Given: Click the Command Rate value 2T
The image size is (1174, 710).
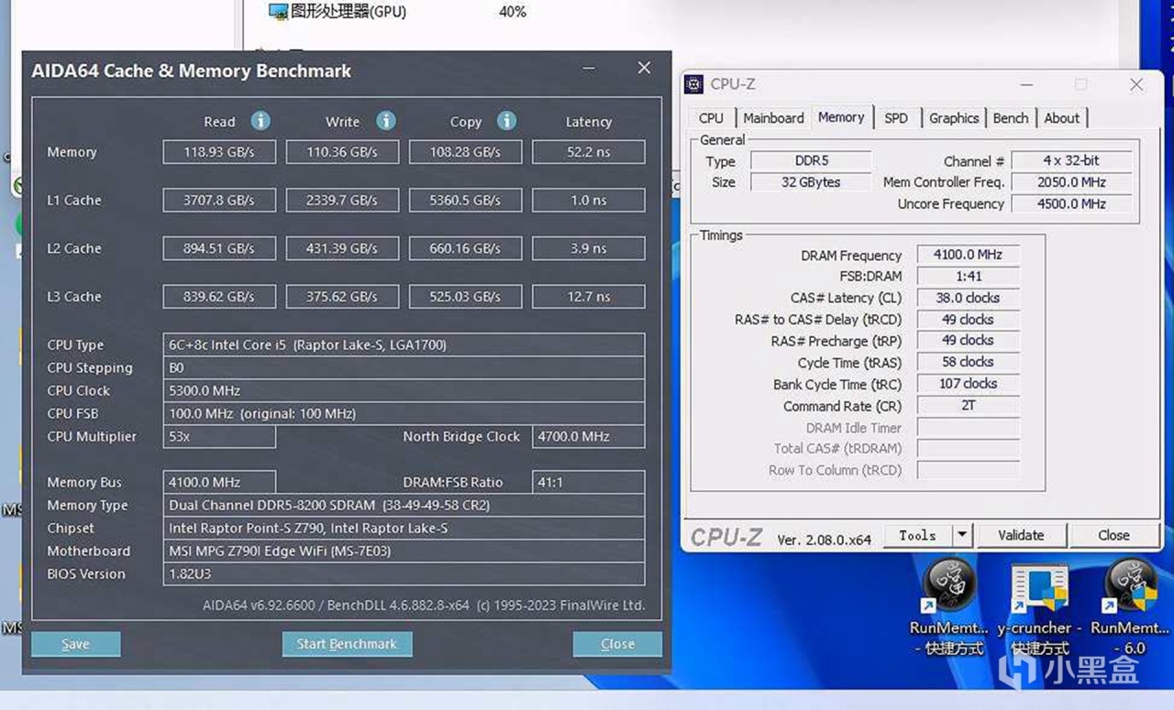Looking at the screenshot, I should pyautogui.click(x=968, y=405).
